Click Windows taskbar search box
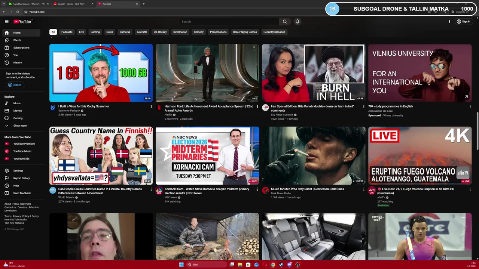This screenshot has height=269, width=479. pos(207,265)
